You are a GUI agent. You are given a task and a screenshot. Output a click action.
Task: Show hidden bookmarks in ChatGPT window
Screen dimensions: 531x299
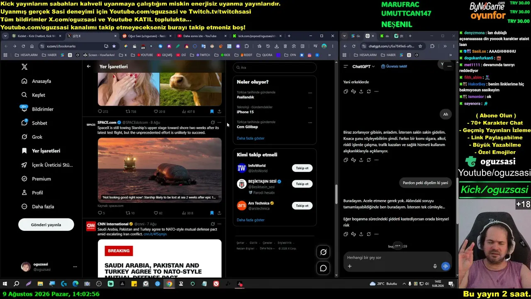(451, 55)
